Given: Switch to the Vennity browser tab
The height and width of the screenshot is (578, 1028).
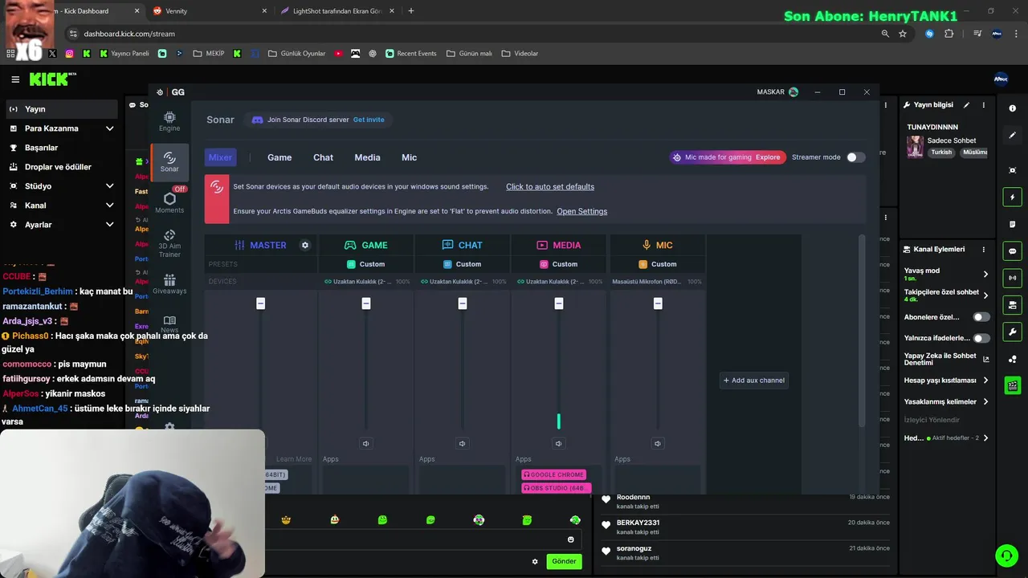Looking at the screenshot, I should click(x=210, y=11).
